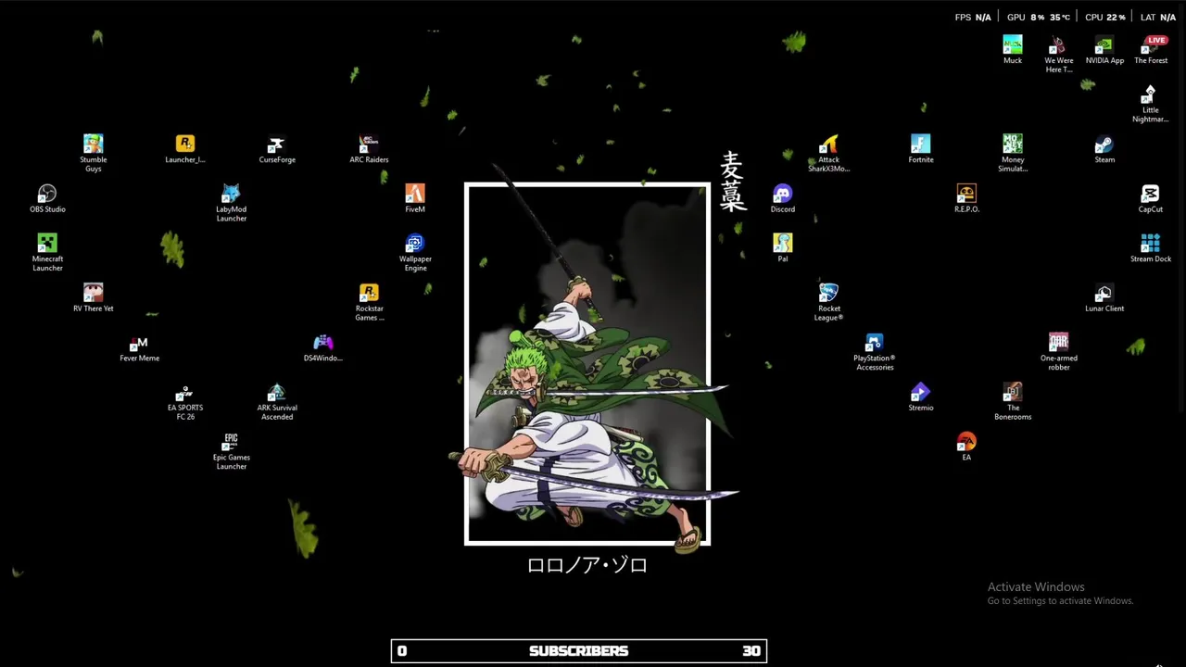Viewport: 1186px width, 667px height.
Task: Select the EA SPORTS FC 26 icon
Action: [185, 402]
